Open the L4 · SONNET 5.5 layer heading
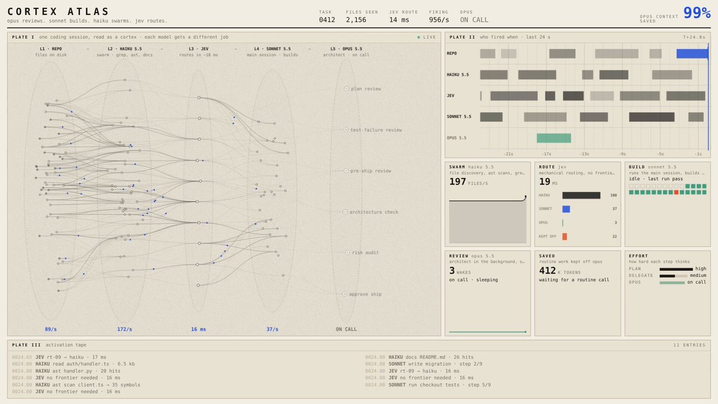The height and width of the screenshot is (404, 718). 272,49
